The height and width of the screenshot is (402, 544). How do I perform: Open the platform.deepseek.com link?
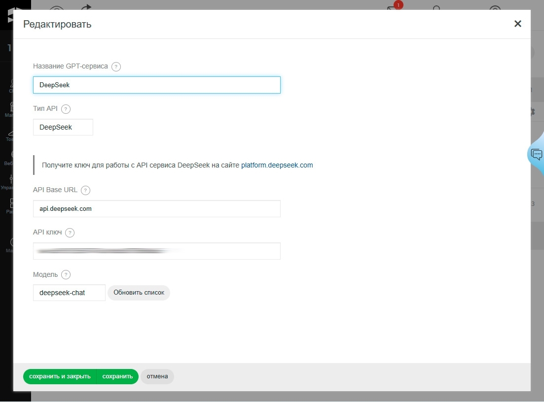pos(277,166)
